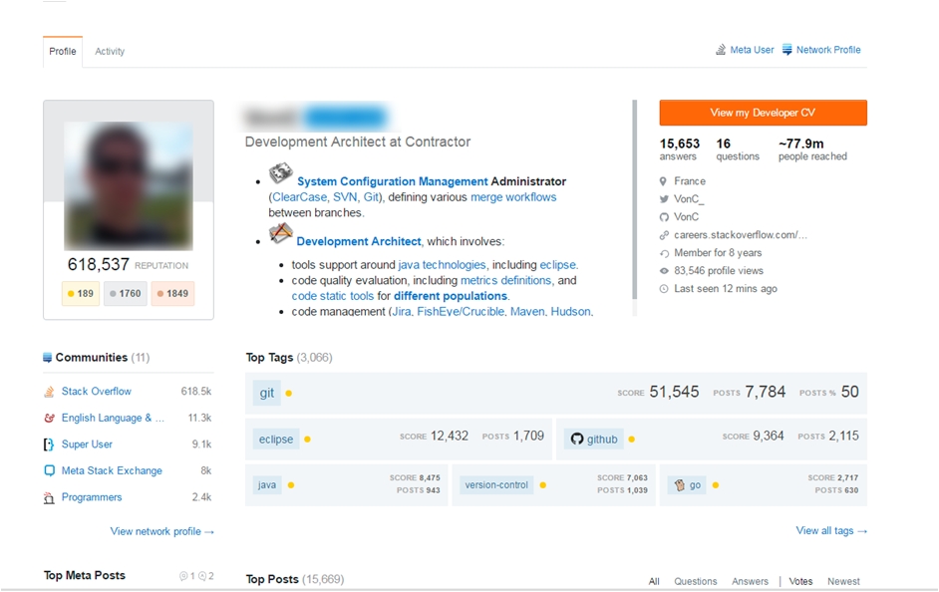Click the Meta User icon
Screen dimensions: 939x592
click(721, 50)
